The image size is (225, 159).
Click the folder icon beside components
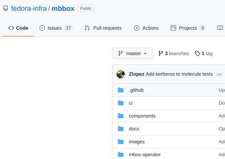[121, 116]
